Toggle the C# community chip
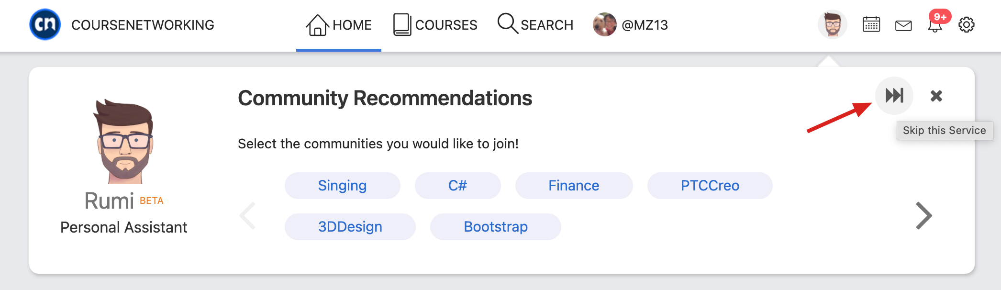This screenshot has height=290, width=1001. tap(458, 186)
